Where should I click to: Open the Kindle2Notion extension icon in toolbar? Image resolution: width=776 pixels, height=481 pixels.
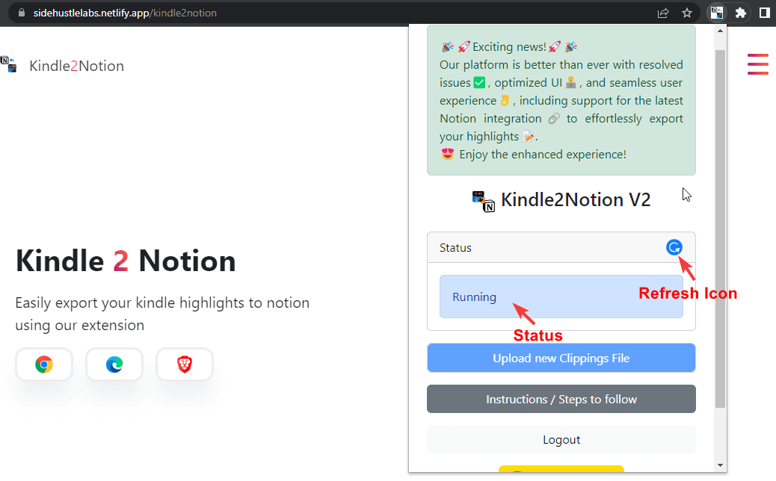[x=717, y=13]
